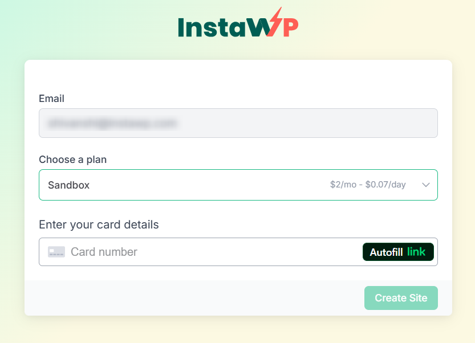Click the Email label
475x343 pixels.
pos(51,99)
